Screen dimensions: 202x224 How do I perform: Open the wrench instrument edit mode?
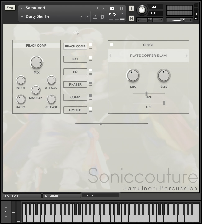click(x=10, y=8)
